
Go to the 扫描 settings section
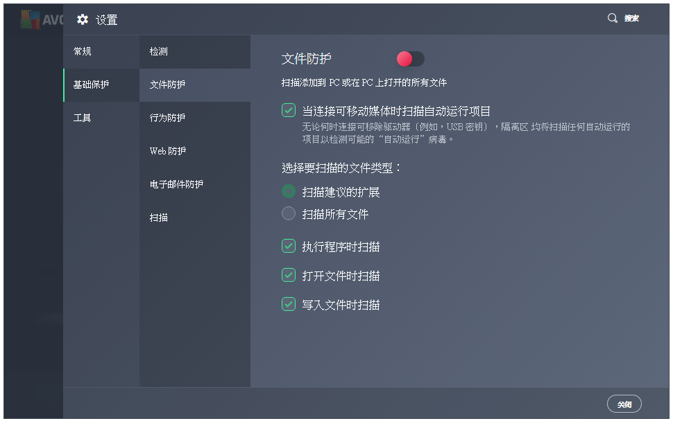(x=159, y=217)
